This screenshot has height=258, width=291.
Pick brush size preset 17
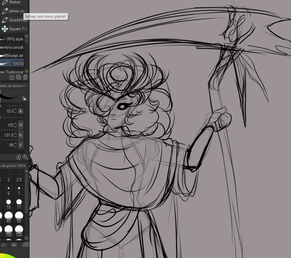click(x=19, y=204)
